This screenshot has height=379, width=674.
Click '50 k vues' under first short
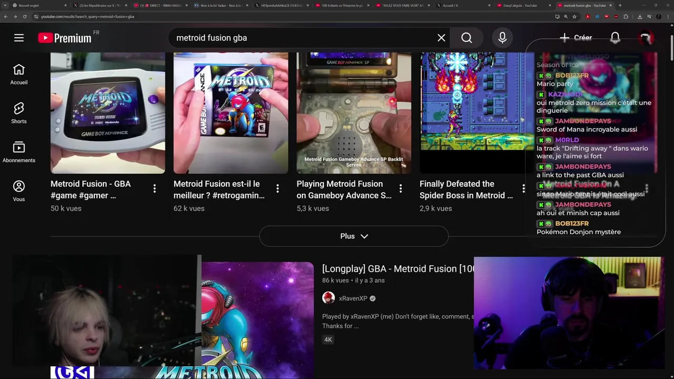66,208
